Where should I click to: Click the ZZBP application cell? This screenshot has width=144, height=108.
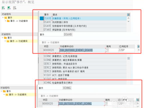click(126, 50)
